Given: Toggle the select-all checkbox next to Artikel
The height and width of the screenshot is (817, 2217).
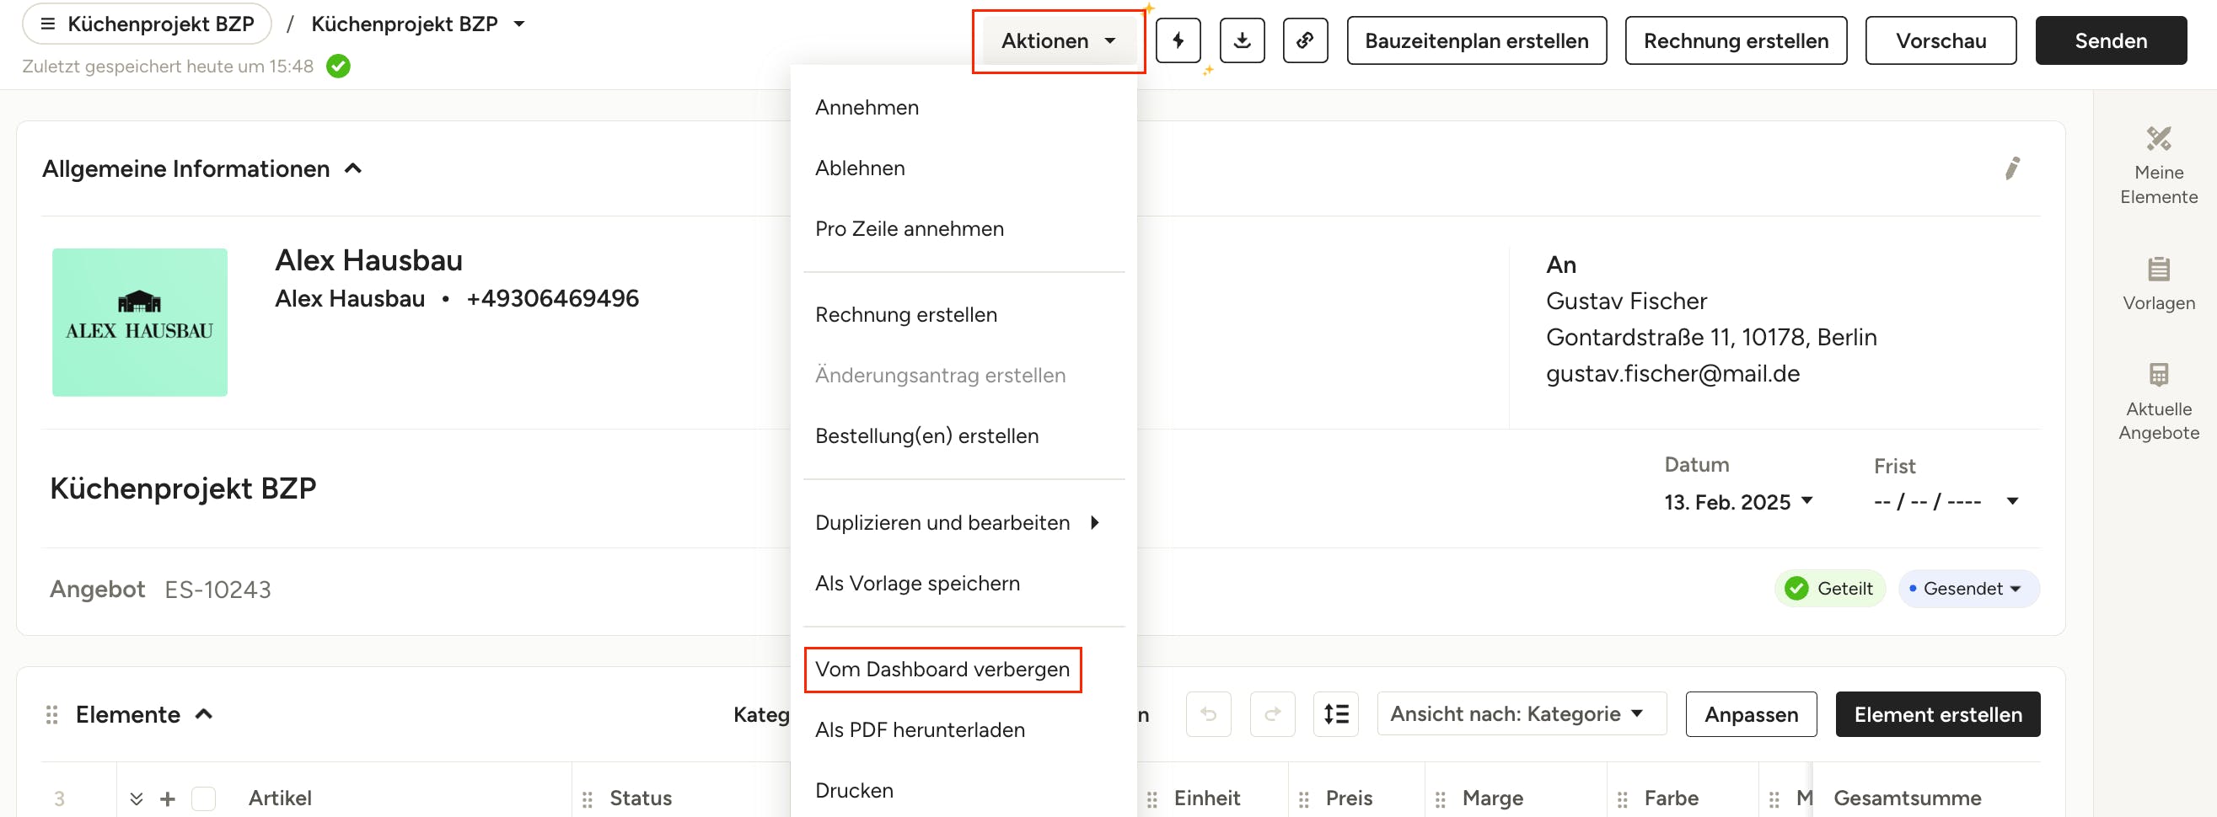Looking at the screenshot, I should [x=204, y=799].
